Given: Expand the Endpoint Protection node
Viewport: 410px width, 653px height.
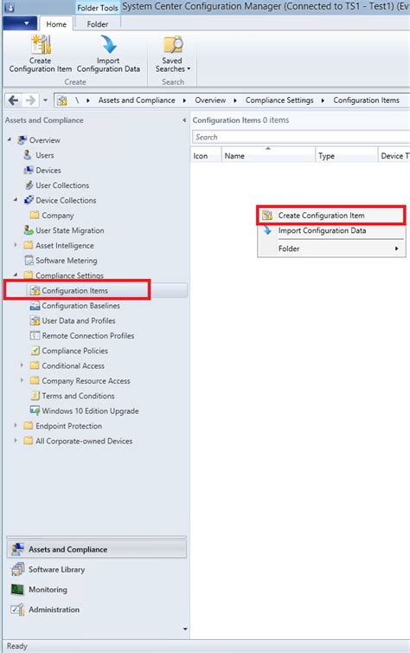Looking at the screenshot, I should tap(16, 425).
